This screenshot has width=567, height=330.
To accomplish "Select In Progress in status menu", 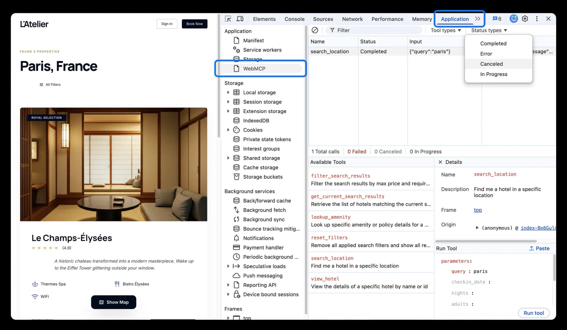I will 498,74.
